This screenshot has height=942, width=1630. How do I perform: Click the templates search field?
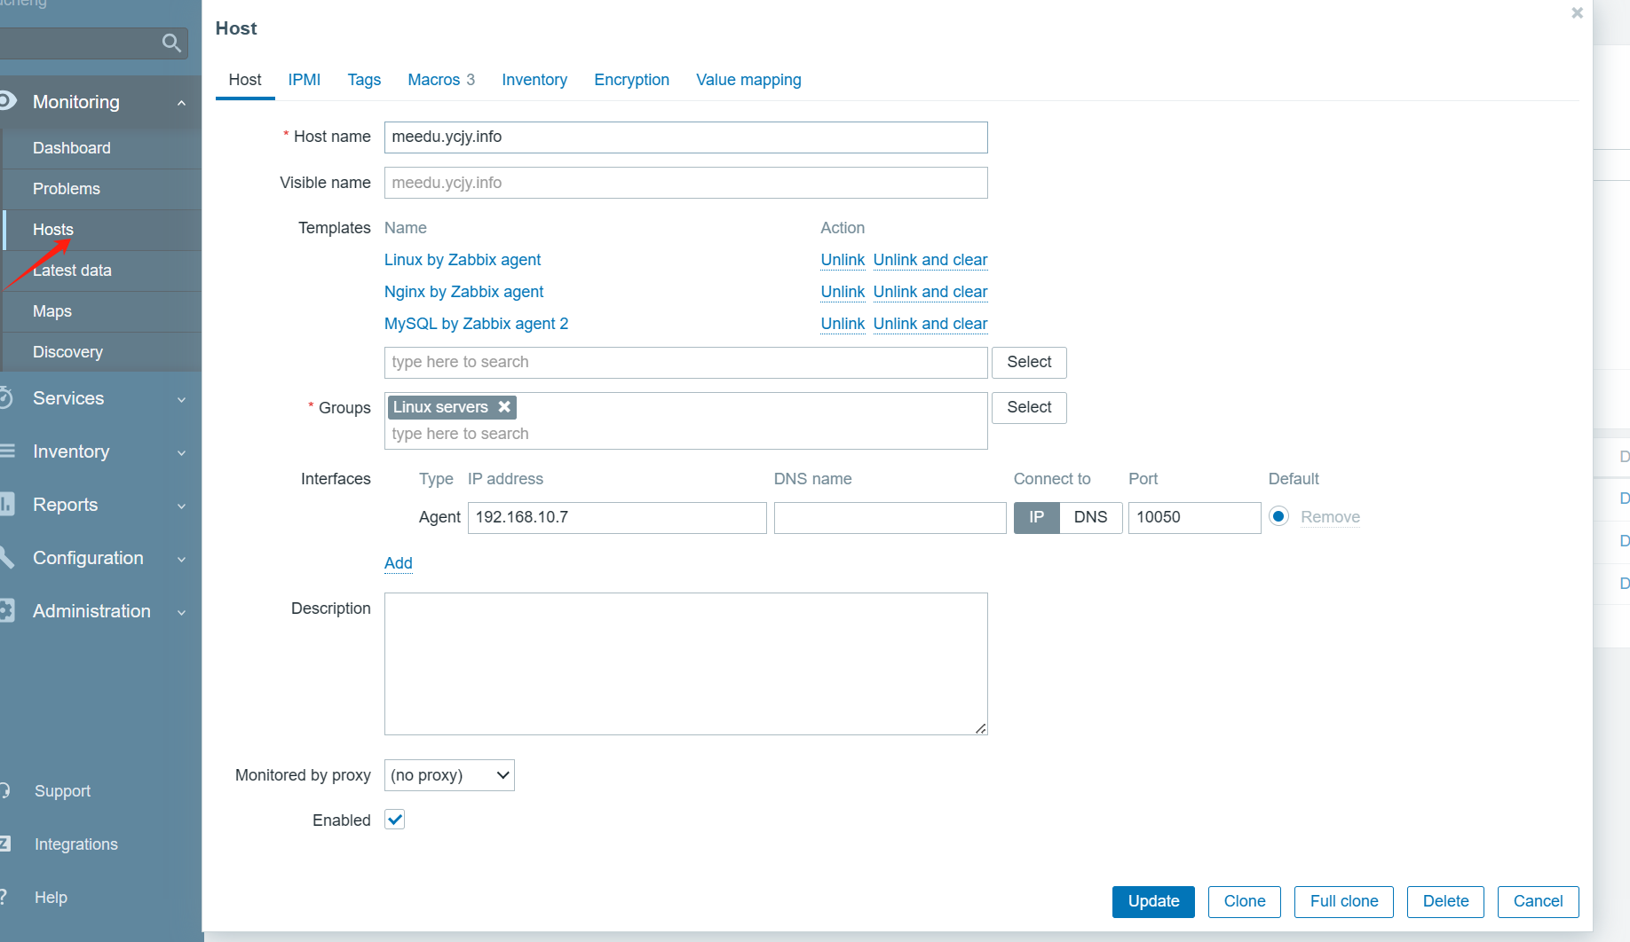coord(685,362)
